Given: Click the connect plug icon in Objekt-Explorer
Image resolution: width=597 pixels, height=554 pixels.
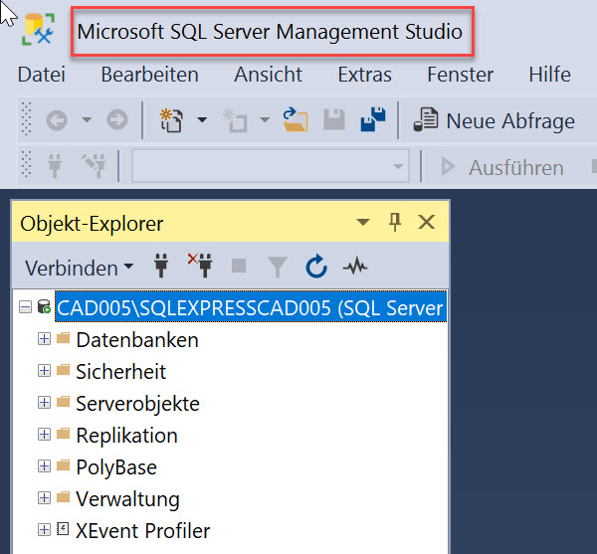Looking at the screenshot, I should [160, 267].
